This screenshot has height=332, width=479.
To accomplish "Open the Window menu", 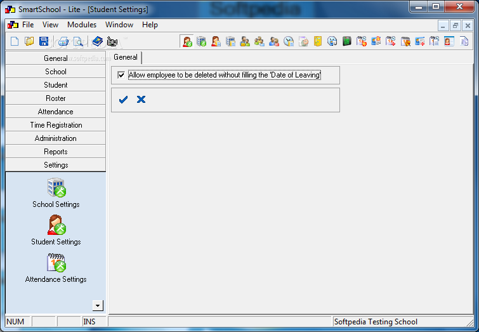I will 119,25.
